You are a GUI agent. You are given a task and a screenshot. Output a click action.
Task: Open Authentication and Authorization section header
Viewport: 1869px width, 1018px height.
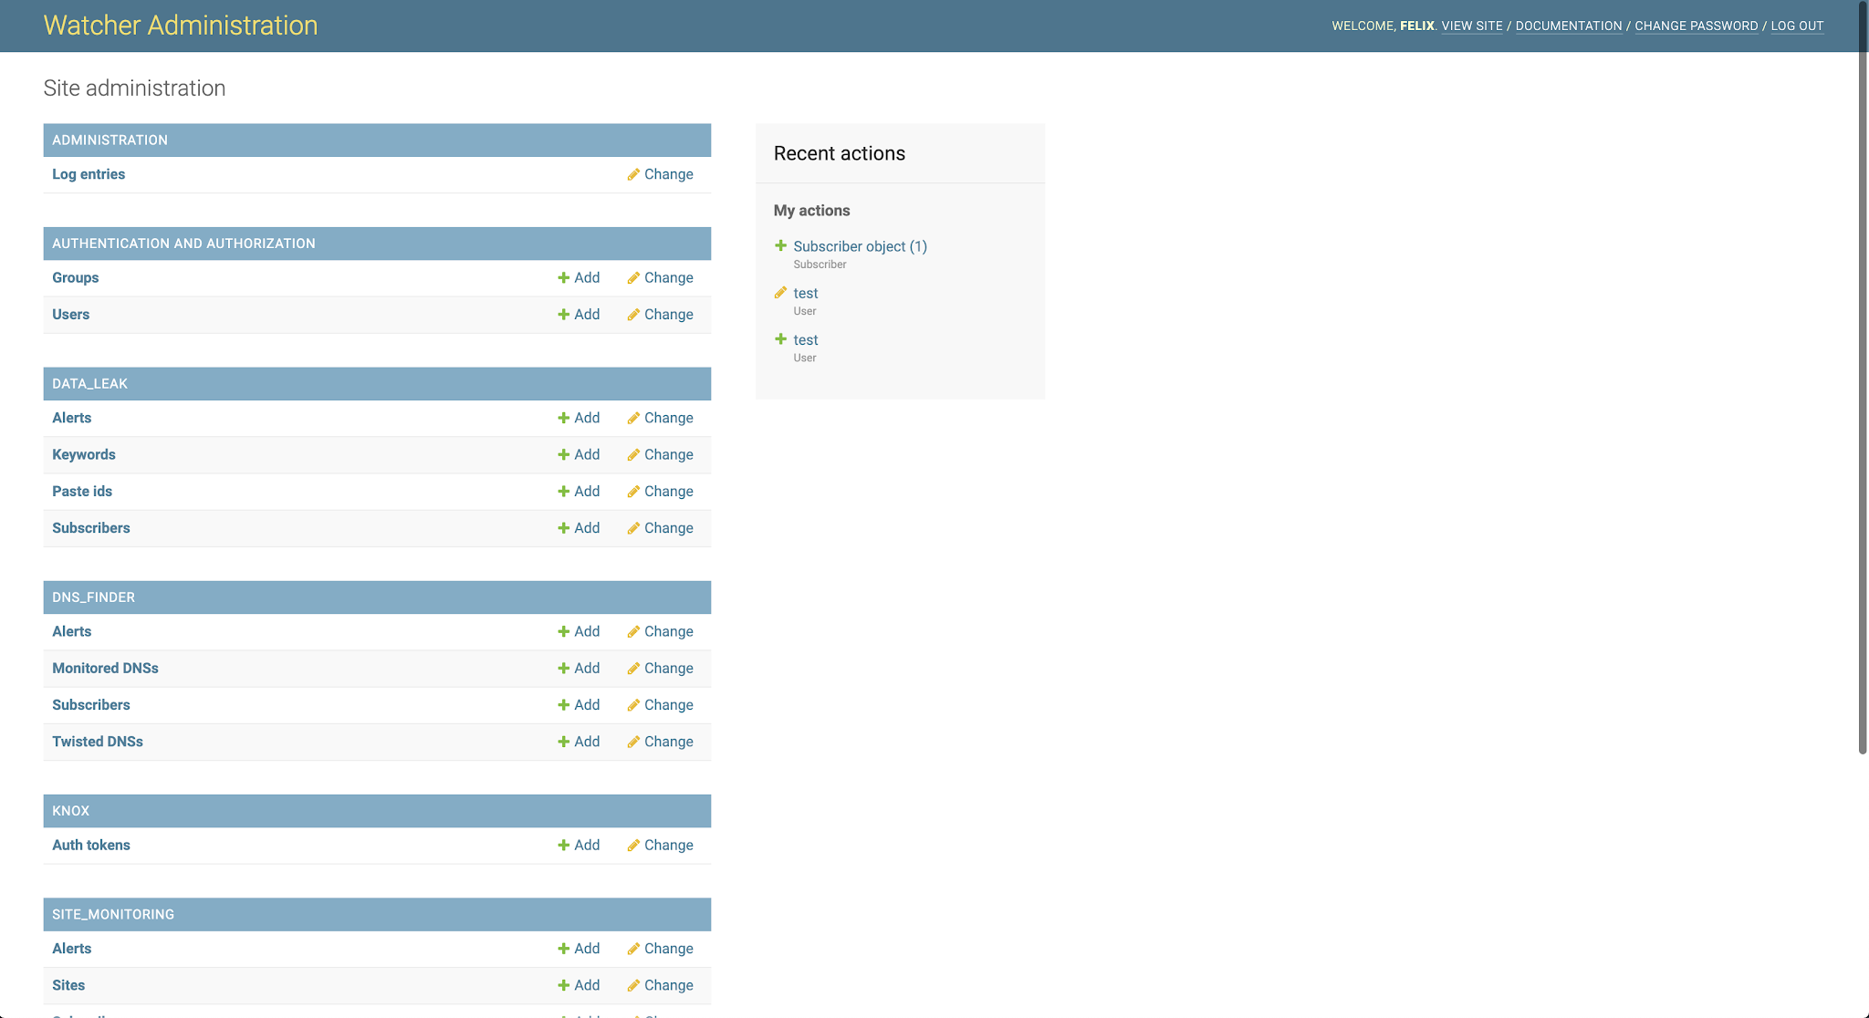(x=183, y=244)
